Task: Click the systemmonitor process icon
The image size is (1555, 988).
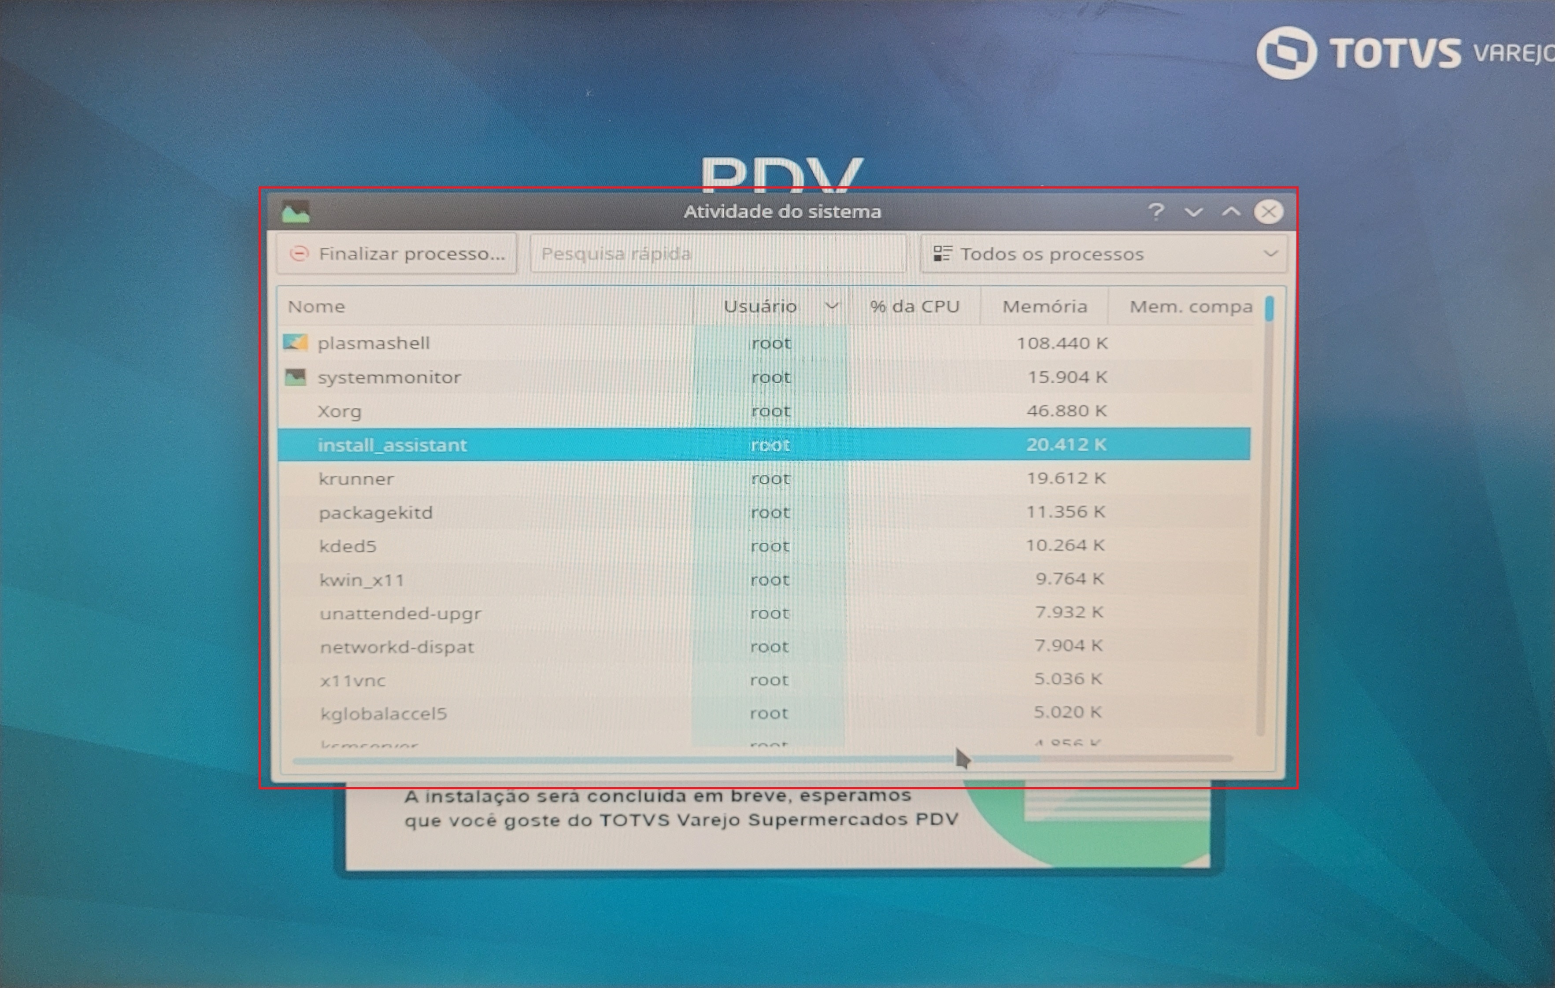Action: [295, 377]
